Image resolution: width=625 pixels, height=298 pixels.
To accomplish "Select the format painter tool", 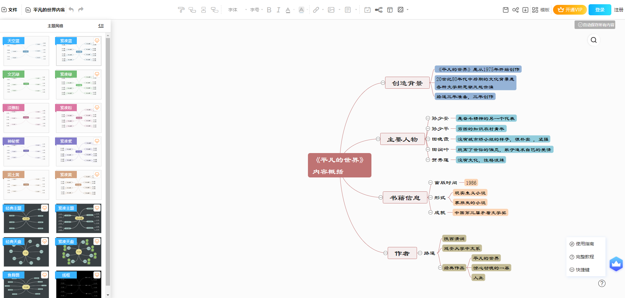I will [x=181, y=10].
